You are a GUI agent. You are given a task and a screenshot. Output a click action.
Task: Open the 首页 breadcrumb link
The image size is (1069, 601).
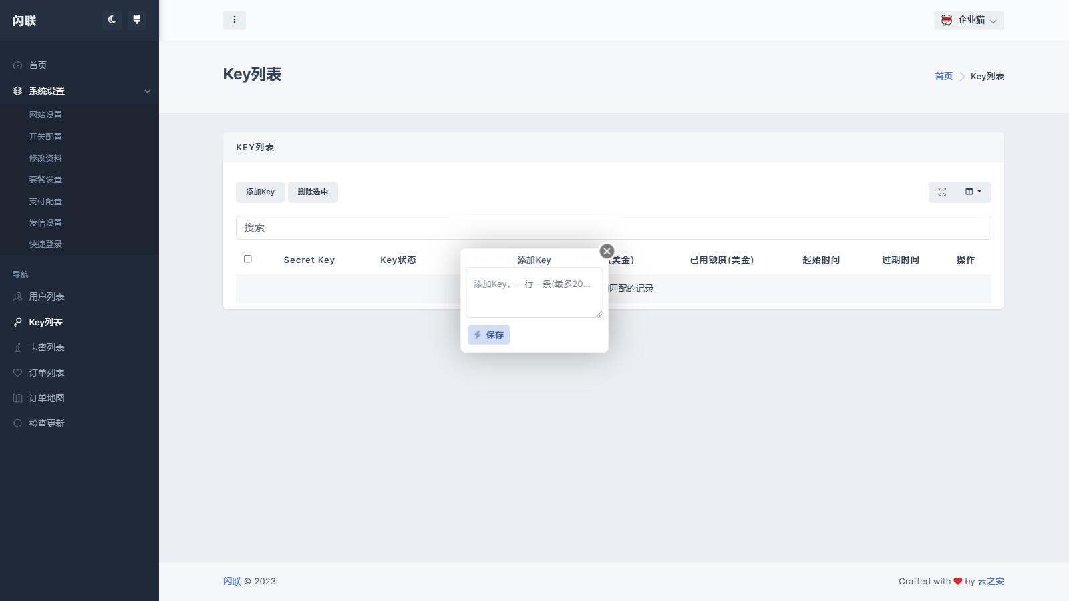(943, 76)
